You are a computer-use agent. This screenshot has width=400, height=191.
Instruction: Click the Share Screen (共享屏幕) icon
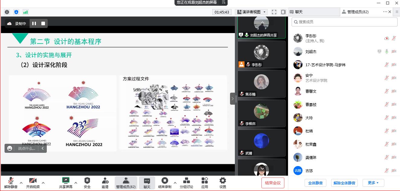[x=66, y=180]
